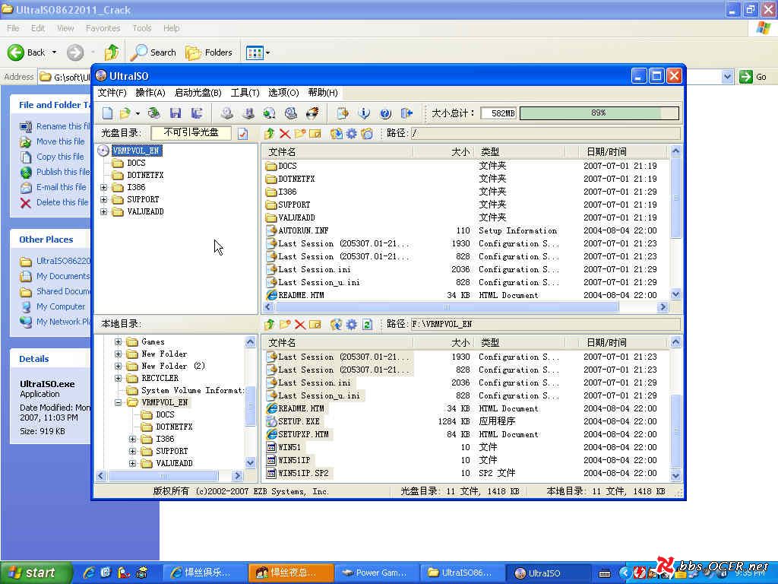Click the Open CD/DVD disc toolbar icon

[x=154, y=113]
